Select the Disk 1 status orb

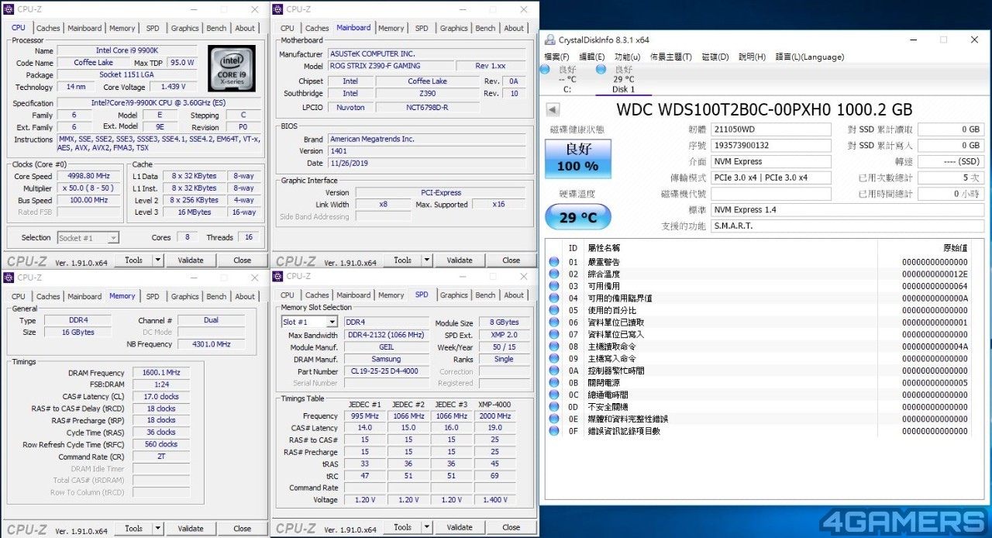tap(600, 70)
